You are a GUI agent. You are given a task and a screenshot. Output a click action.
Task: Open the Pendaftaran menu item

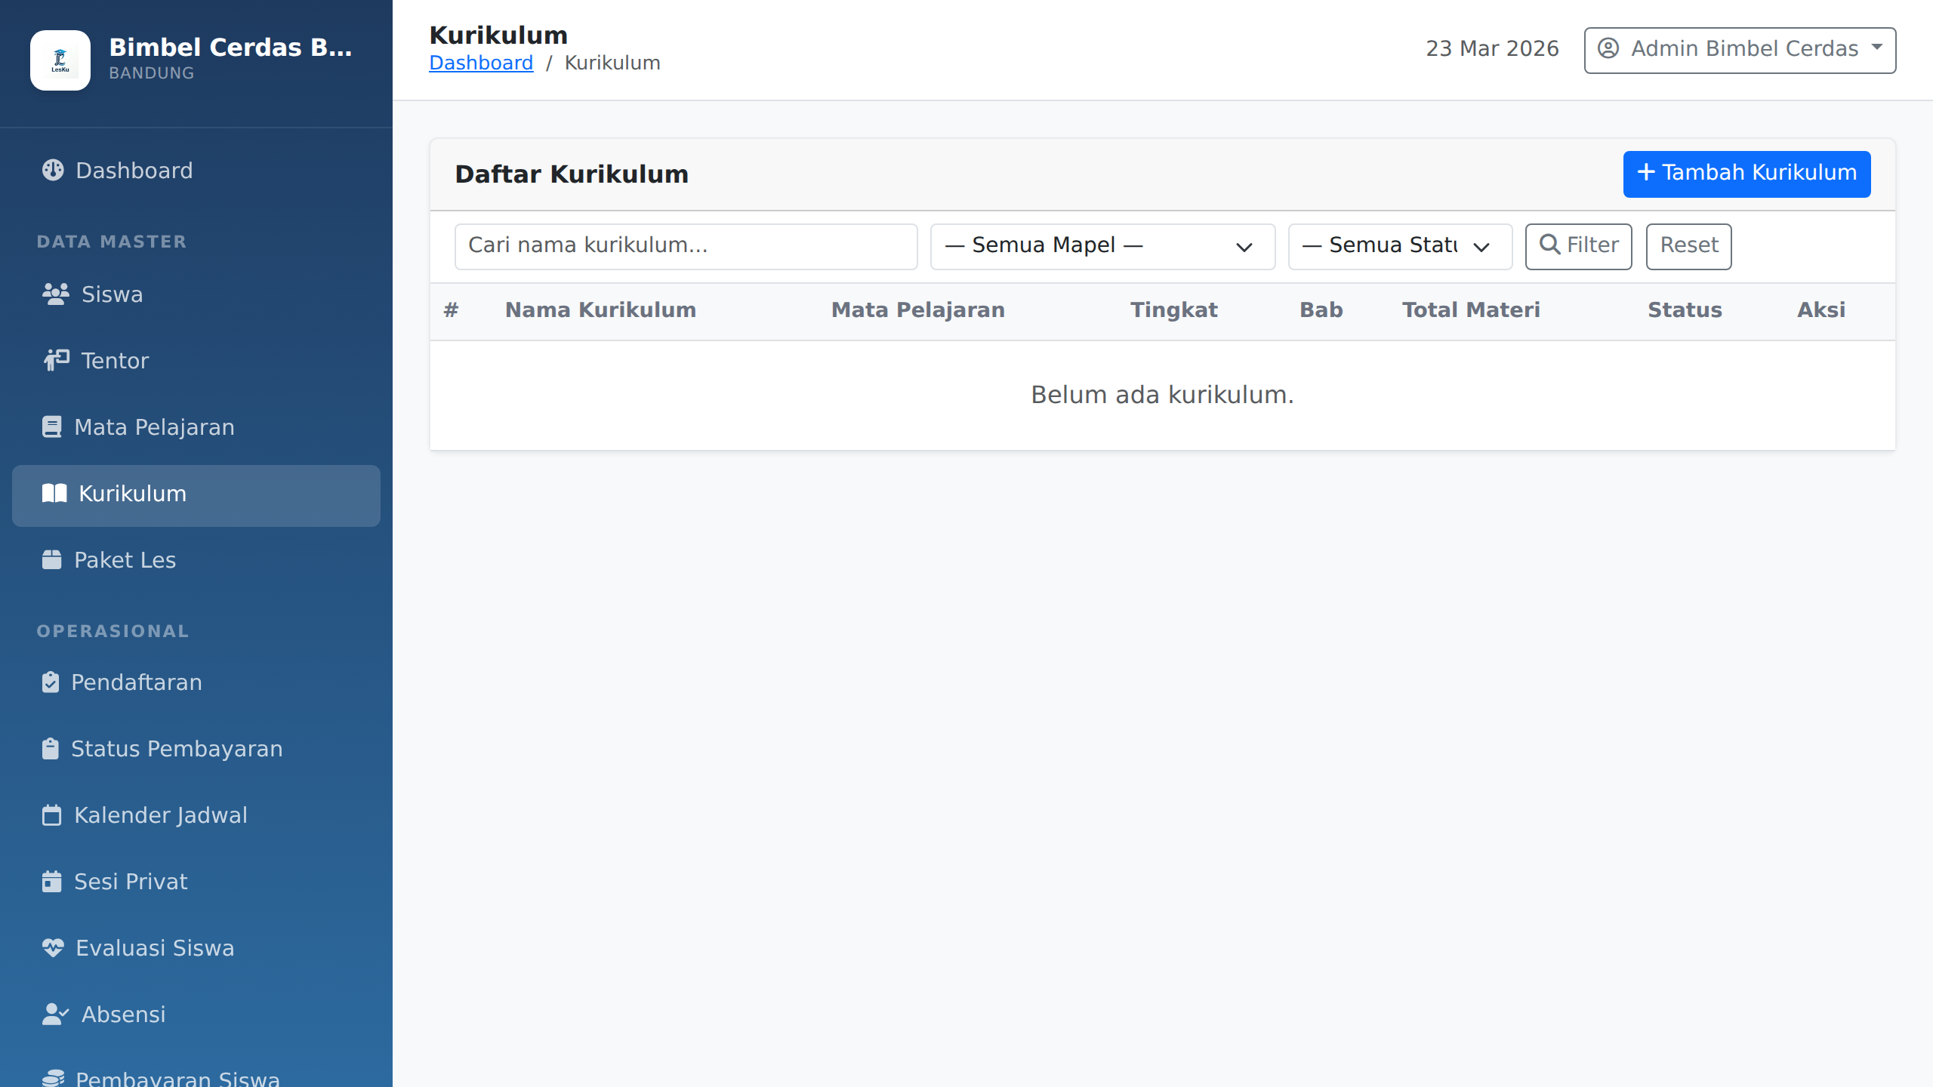[x=136, y=682]
